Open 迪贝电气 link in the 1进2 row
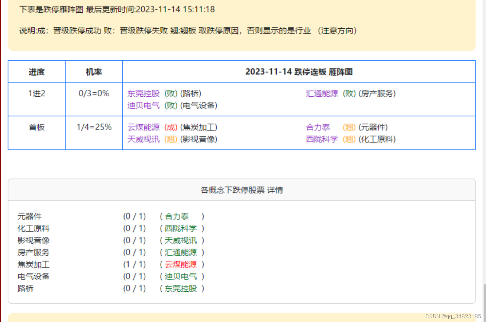486x322 pixels. click(x=143, y=106)
